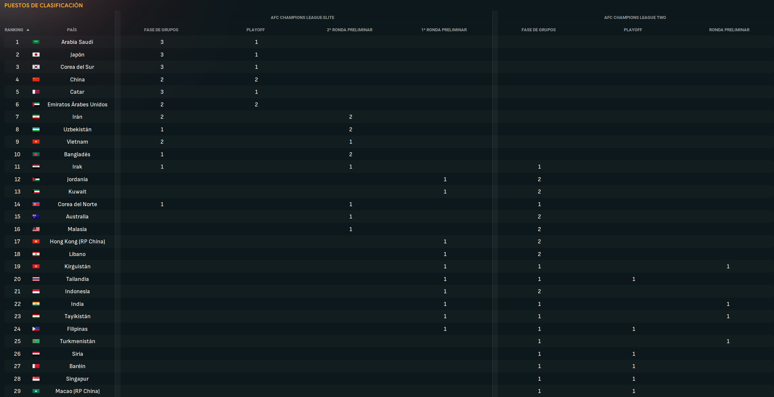Click the South Korea flag icon
Viewport: 774px width, 397px height.
36,67
